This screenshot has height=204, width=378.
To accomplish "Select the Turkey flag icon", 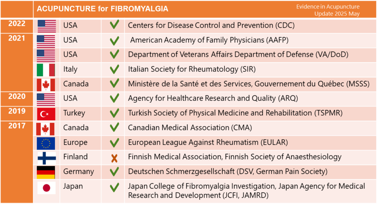I will tap(46, 114).
